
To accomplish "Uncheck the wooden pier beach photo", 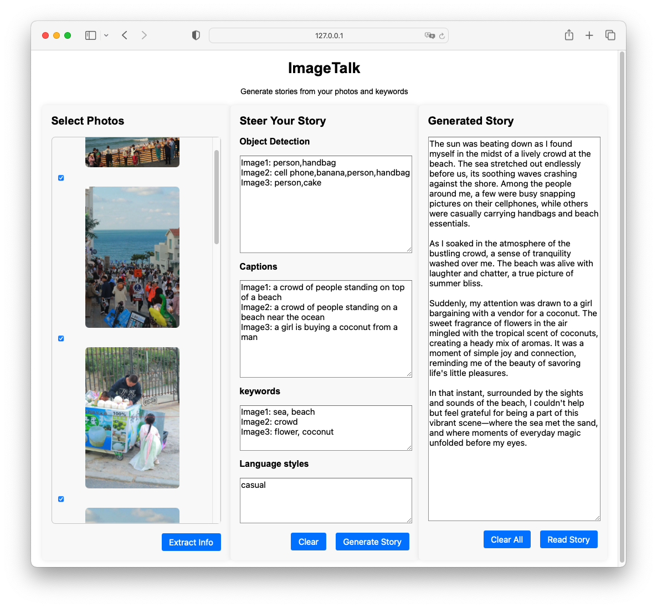I will [x=61, y=178].
